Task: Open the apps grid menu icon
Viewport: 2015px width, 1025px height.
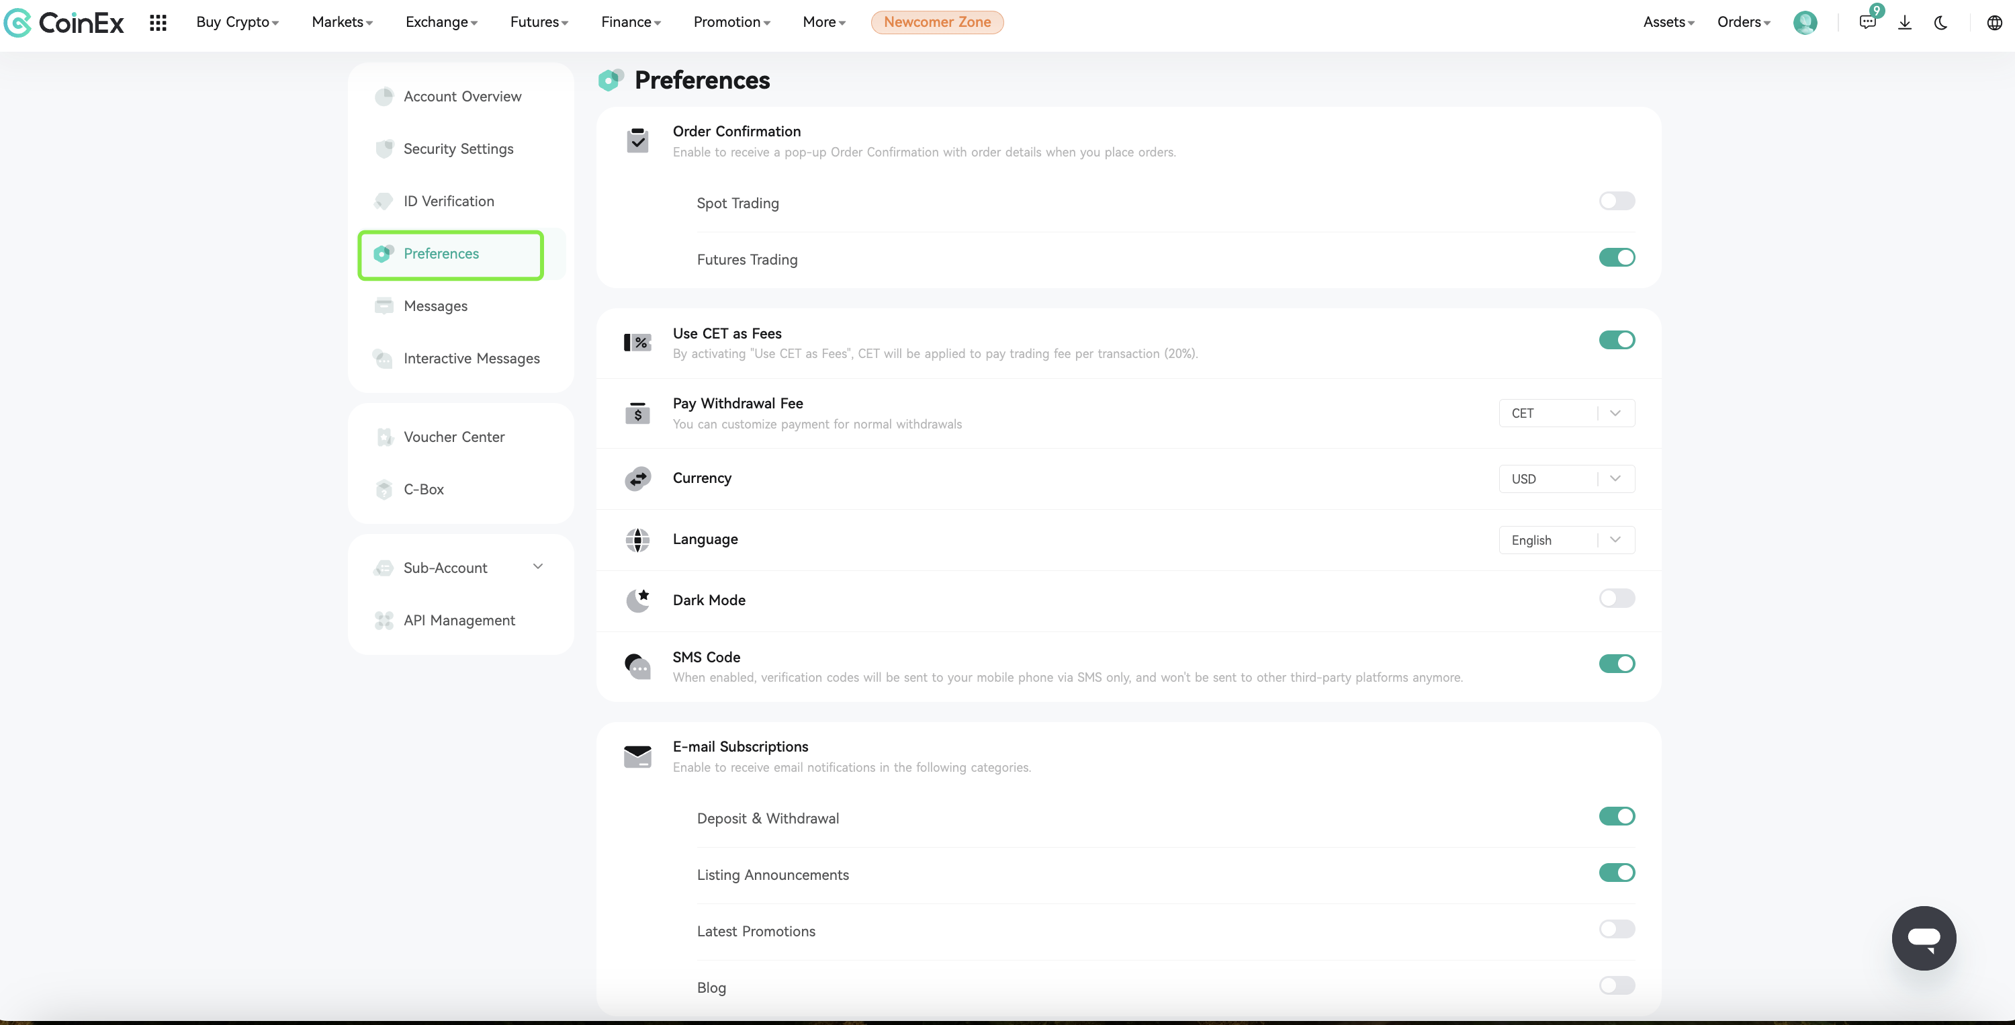Action: [x=158, y=23]
